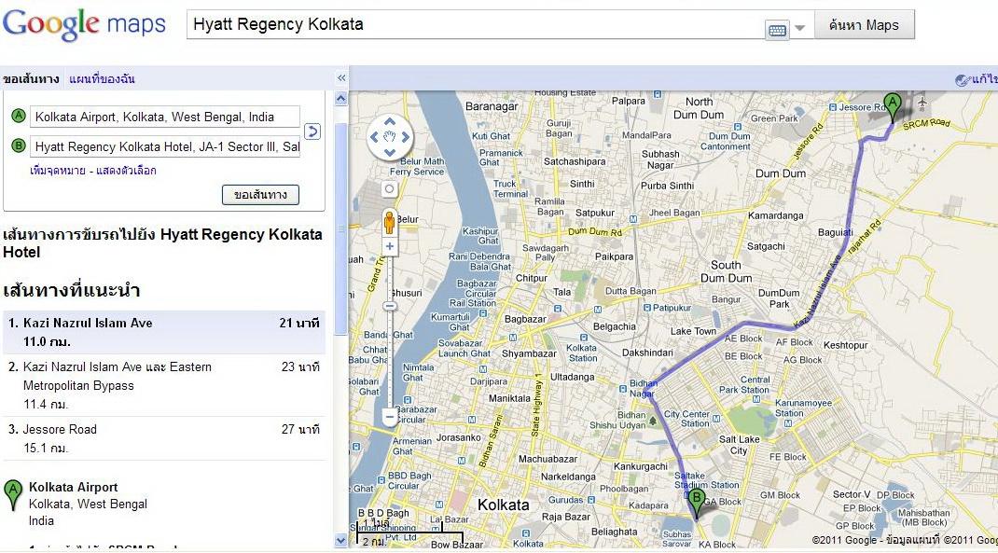The height and width of the screenshot is (553, 998).
Task: Select route 1 Kazi Nazrul Islam Ave
Action: [x=164, y=332]
